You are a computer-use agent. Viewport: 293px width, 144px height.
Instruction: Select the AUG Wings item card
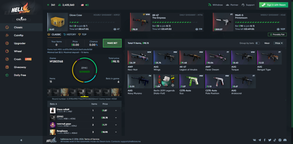tap(166, 61)
